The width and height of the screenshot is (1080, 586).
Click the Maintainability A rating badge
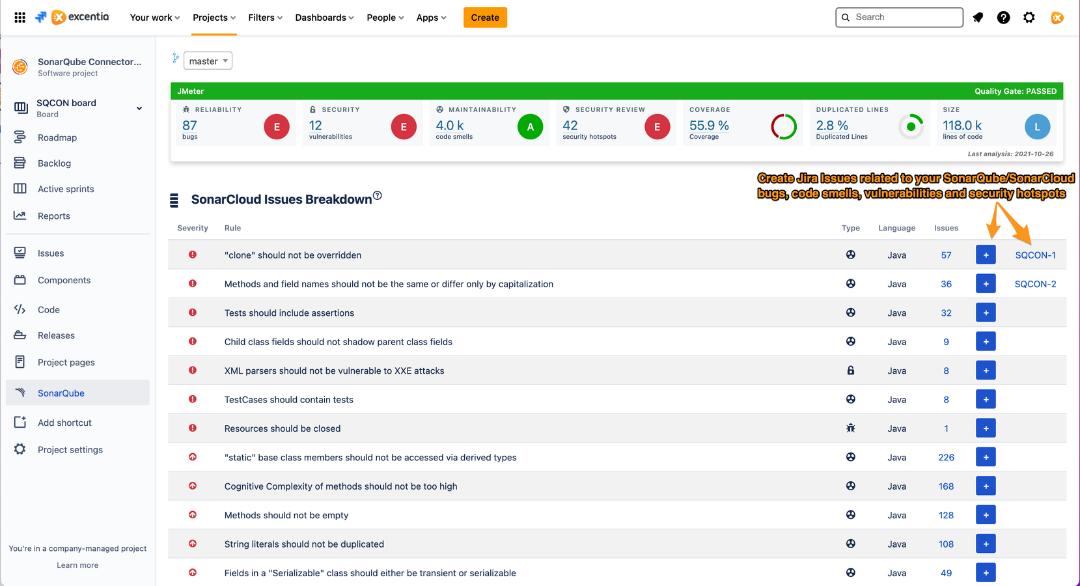click(x=531, y=127)
